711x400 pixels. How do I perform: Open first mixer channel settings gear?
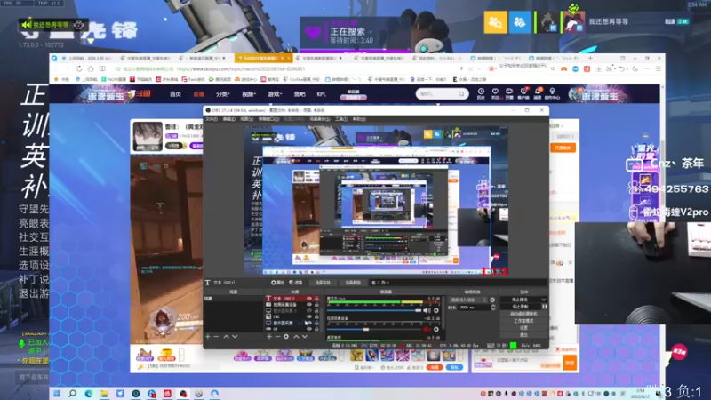tap(436, 310)
